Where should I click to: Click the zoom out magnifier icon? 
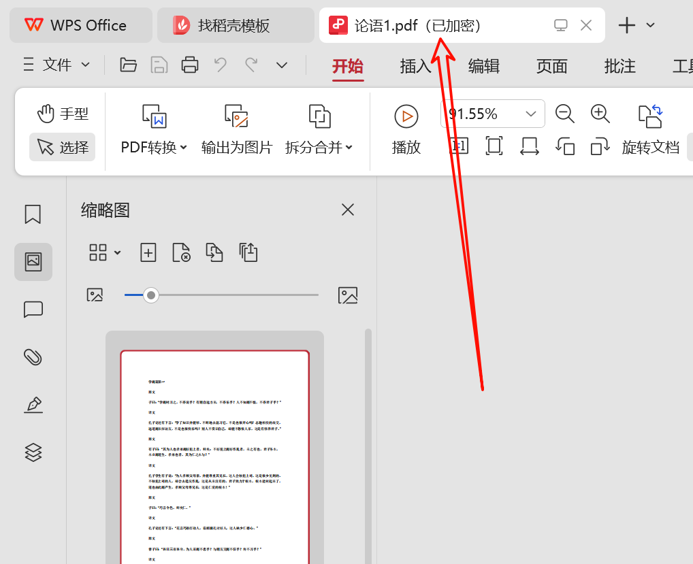(564, 114)
